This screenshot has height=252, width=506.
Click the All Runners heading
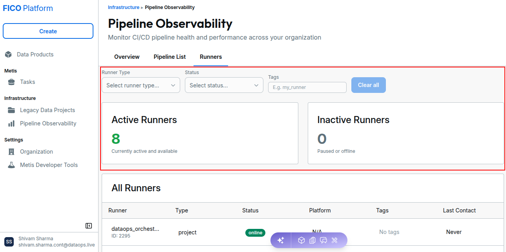point(136,188)
